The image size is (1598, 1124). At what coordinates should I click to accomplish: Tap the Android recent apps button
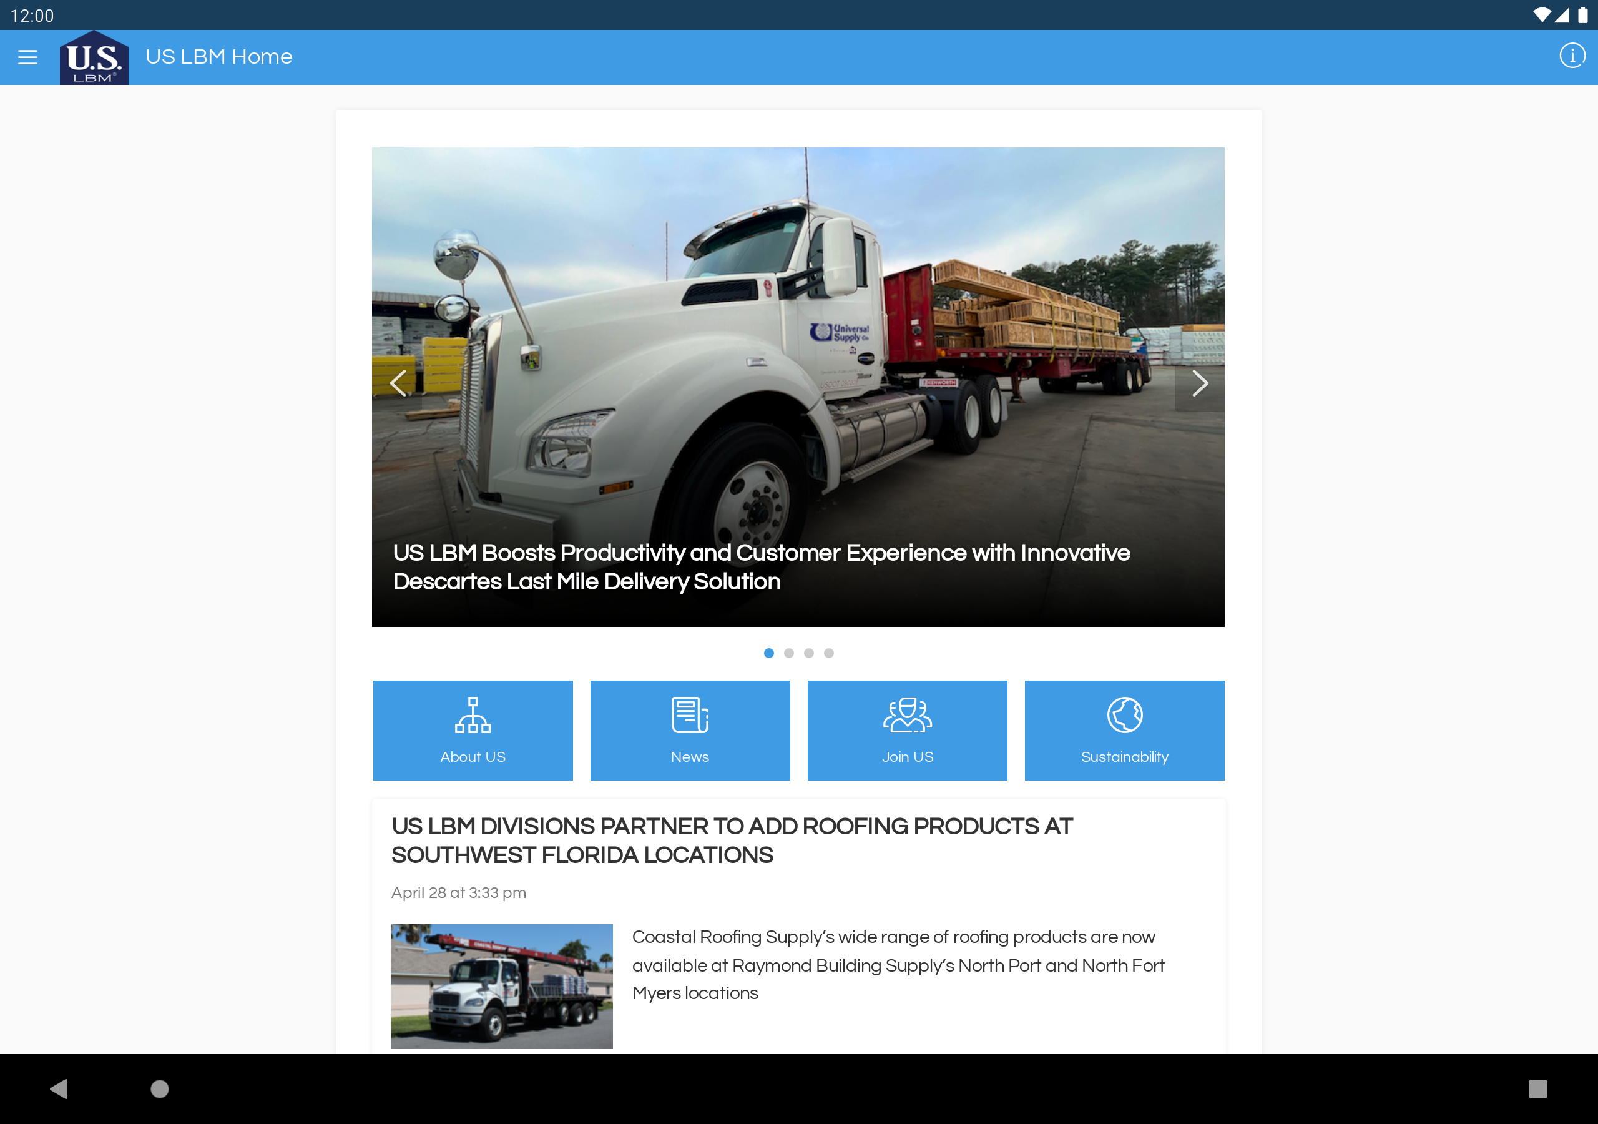coord(1537,1088)
